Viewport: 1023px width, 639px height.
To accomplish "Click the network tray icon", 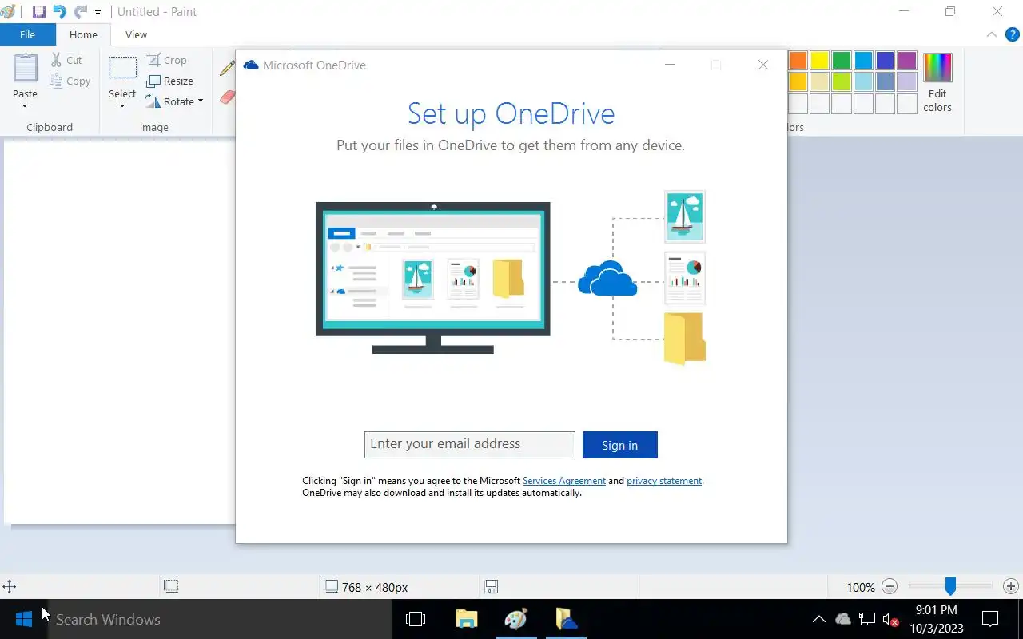I will coord(867,619).
